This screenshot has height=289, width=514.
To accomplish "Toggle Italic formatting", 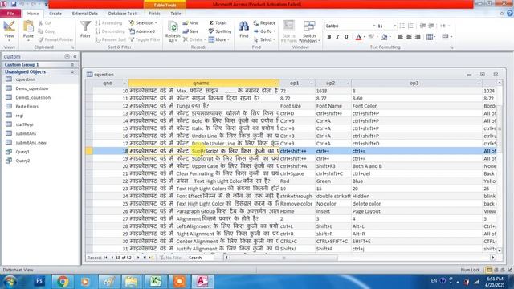I will 337,37.
